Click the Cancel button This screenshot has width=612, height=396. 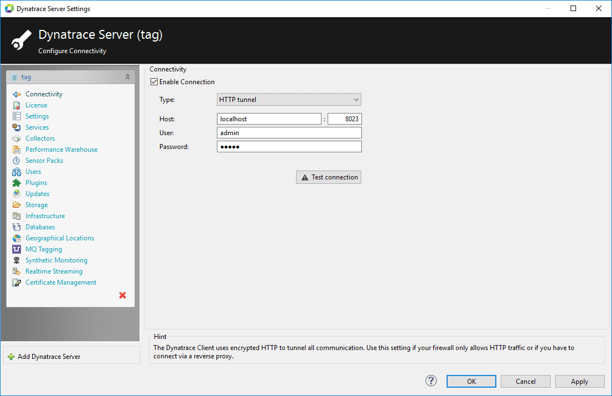[525, 381]
